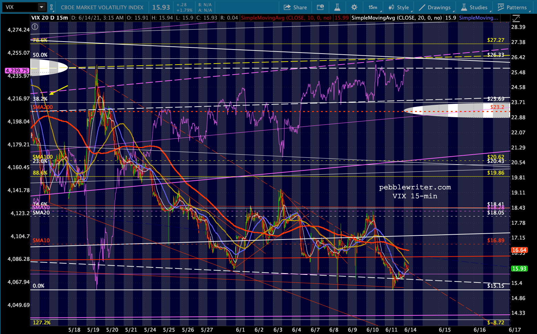Click the S-curve icon below Patterns

(x=516, y=19)
